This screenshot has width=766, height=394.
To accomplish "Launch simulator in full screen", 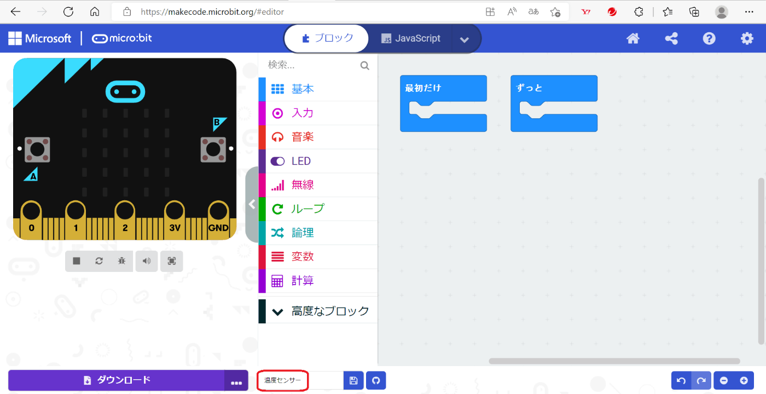I will [x=172, y=261].
